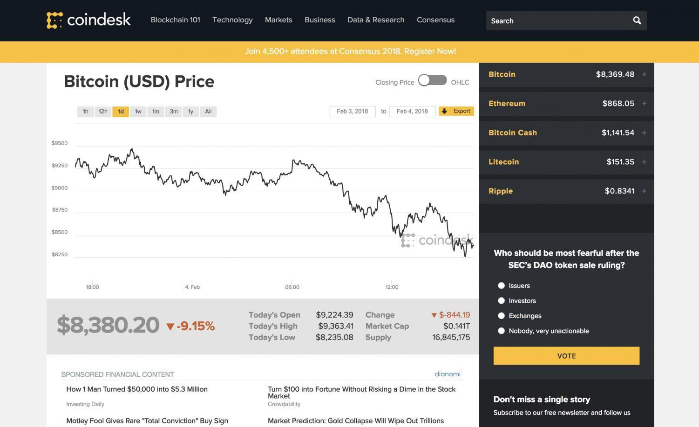Click the Consensus 2018 Register Now banner

[350, 52]
